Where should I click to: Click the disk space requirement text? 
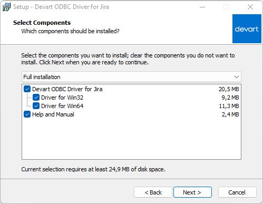tap(93, 169)
